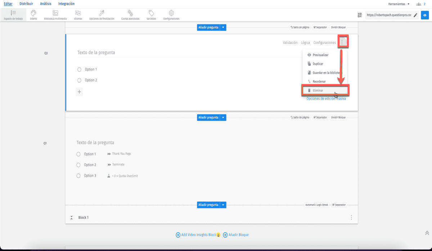
Task: Collapse Block 1 with the chevron expander
Action: click(x=72, y=218)
